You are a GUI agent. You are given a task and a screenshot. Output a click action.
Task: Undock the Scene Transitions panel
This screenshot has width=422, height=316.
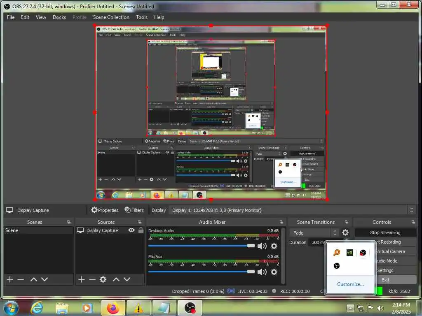tap(347, 222)
